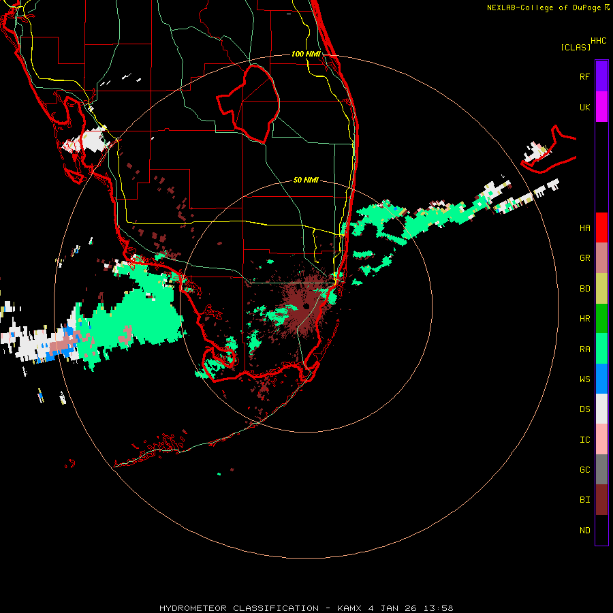This screenshot has width=613, height=613.
Task: Select the IC light pink legend swatch
Action: 601,439
